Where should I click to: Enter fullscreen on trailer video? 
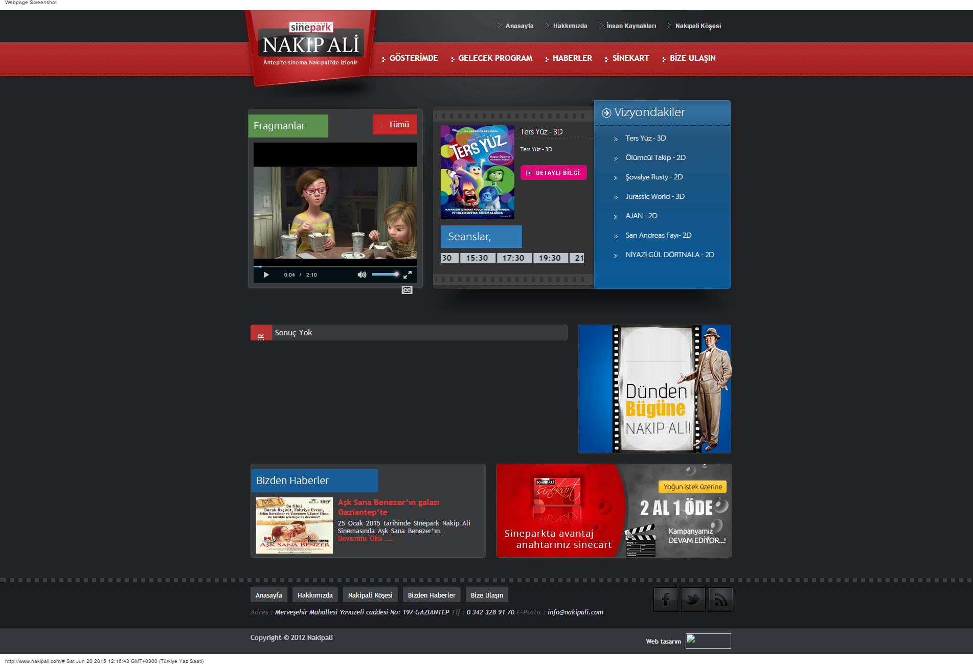tap(408, 275)
